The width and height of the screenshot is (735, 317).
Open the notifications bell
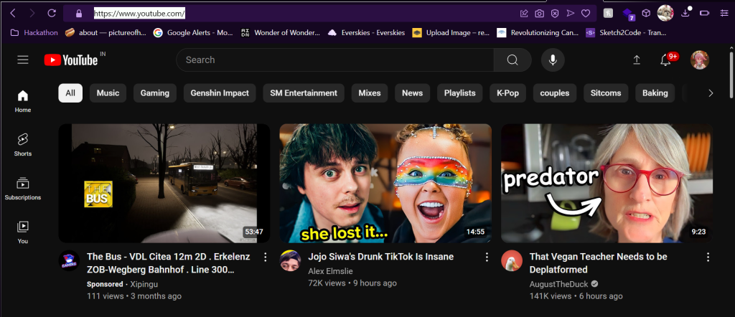coord(665,60)
